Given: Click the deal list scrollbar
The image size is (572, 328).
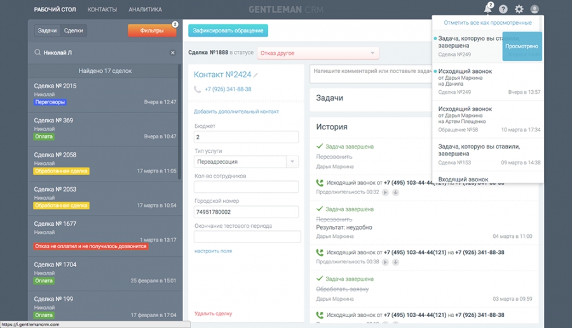Looking at the screenshot, I should click(x=179, y=122).
